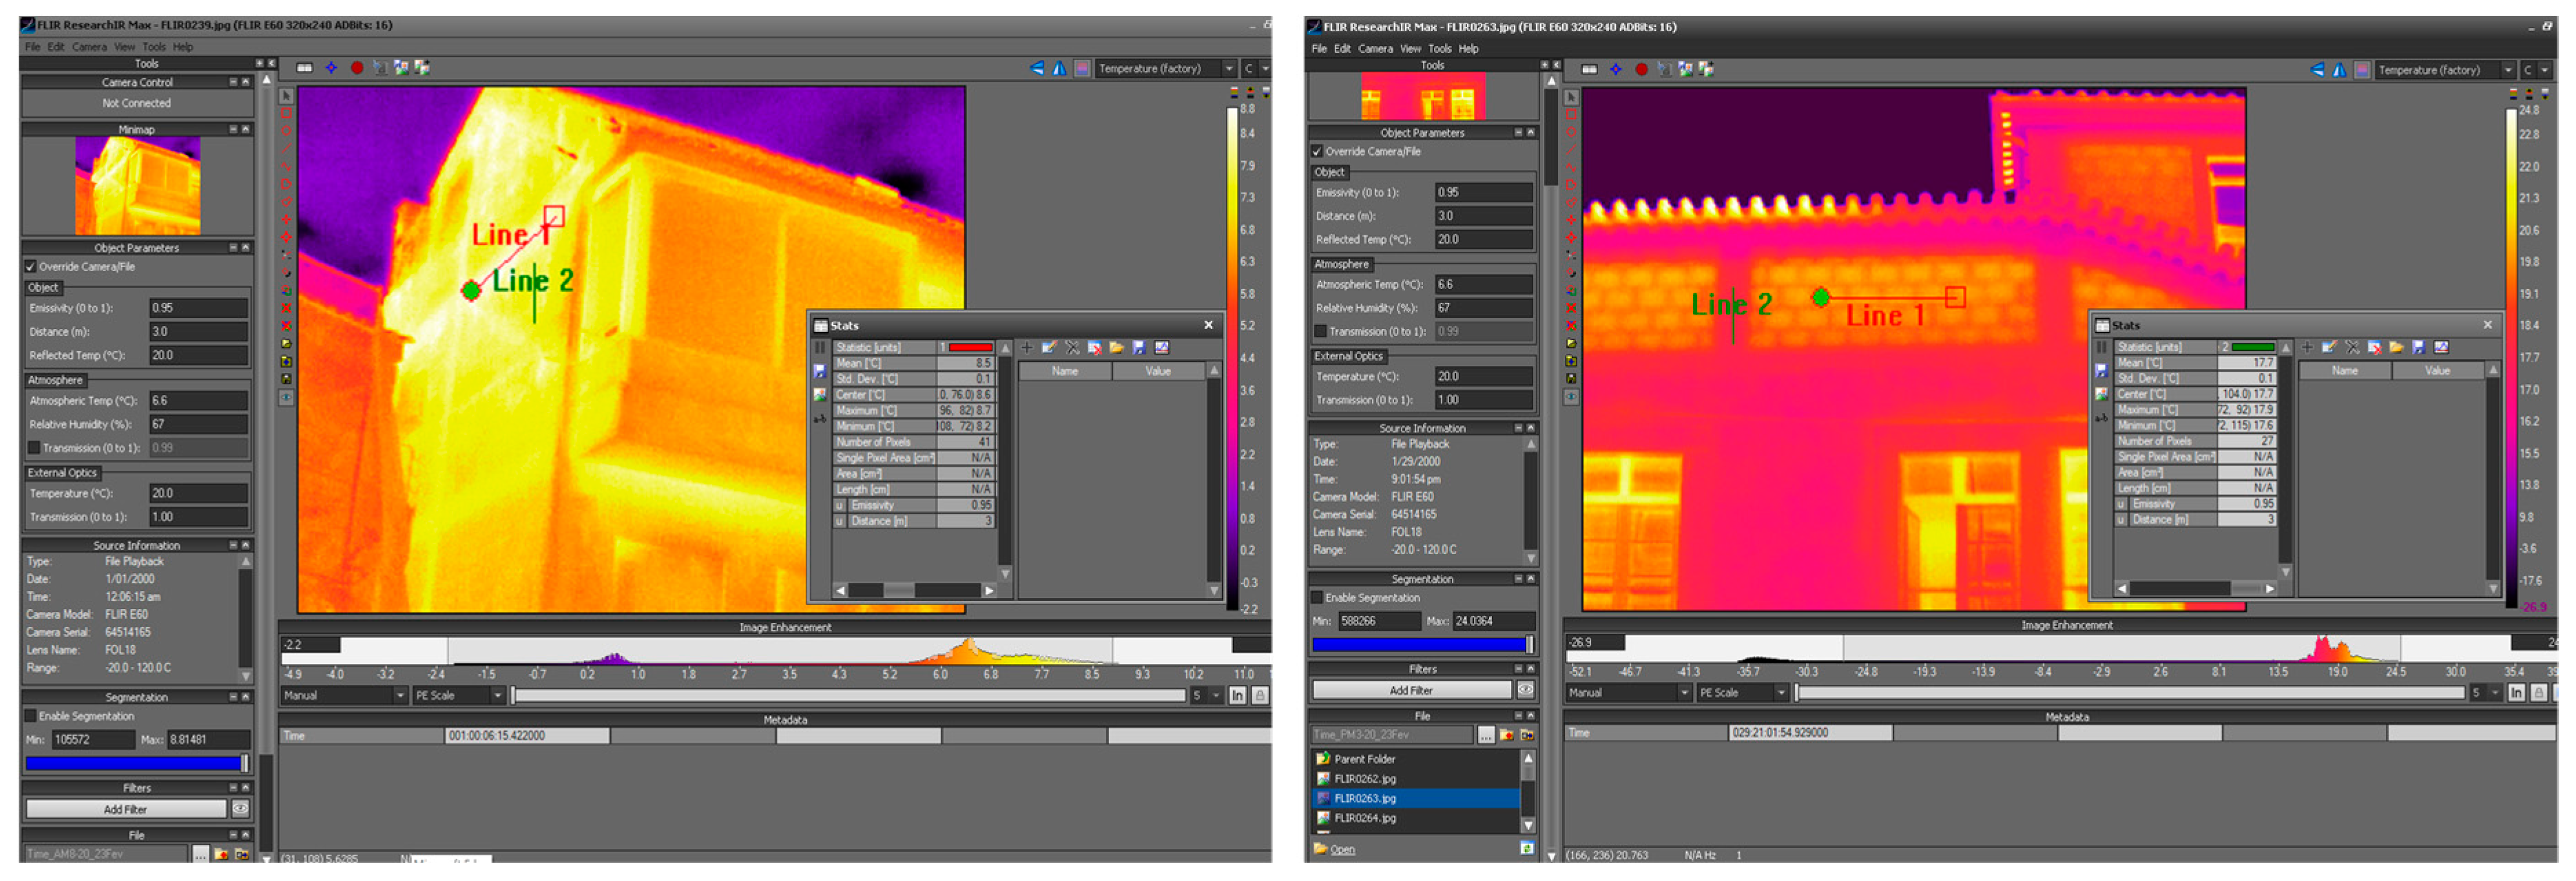Image resolution: width=2576 pixels, height=881 pixels.
Task: Click plot chart icon in right Stats panel toolbar
Action: [x=2441, y=348]
